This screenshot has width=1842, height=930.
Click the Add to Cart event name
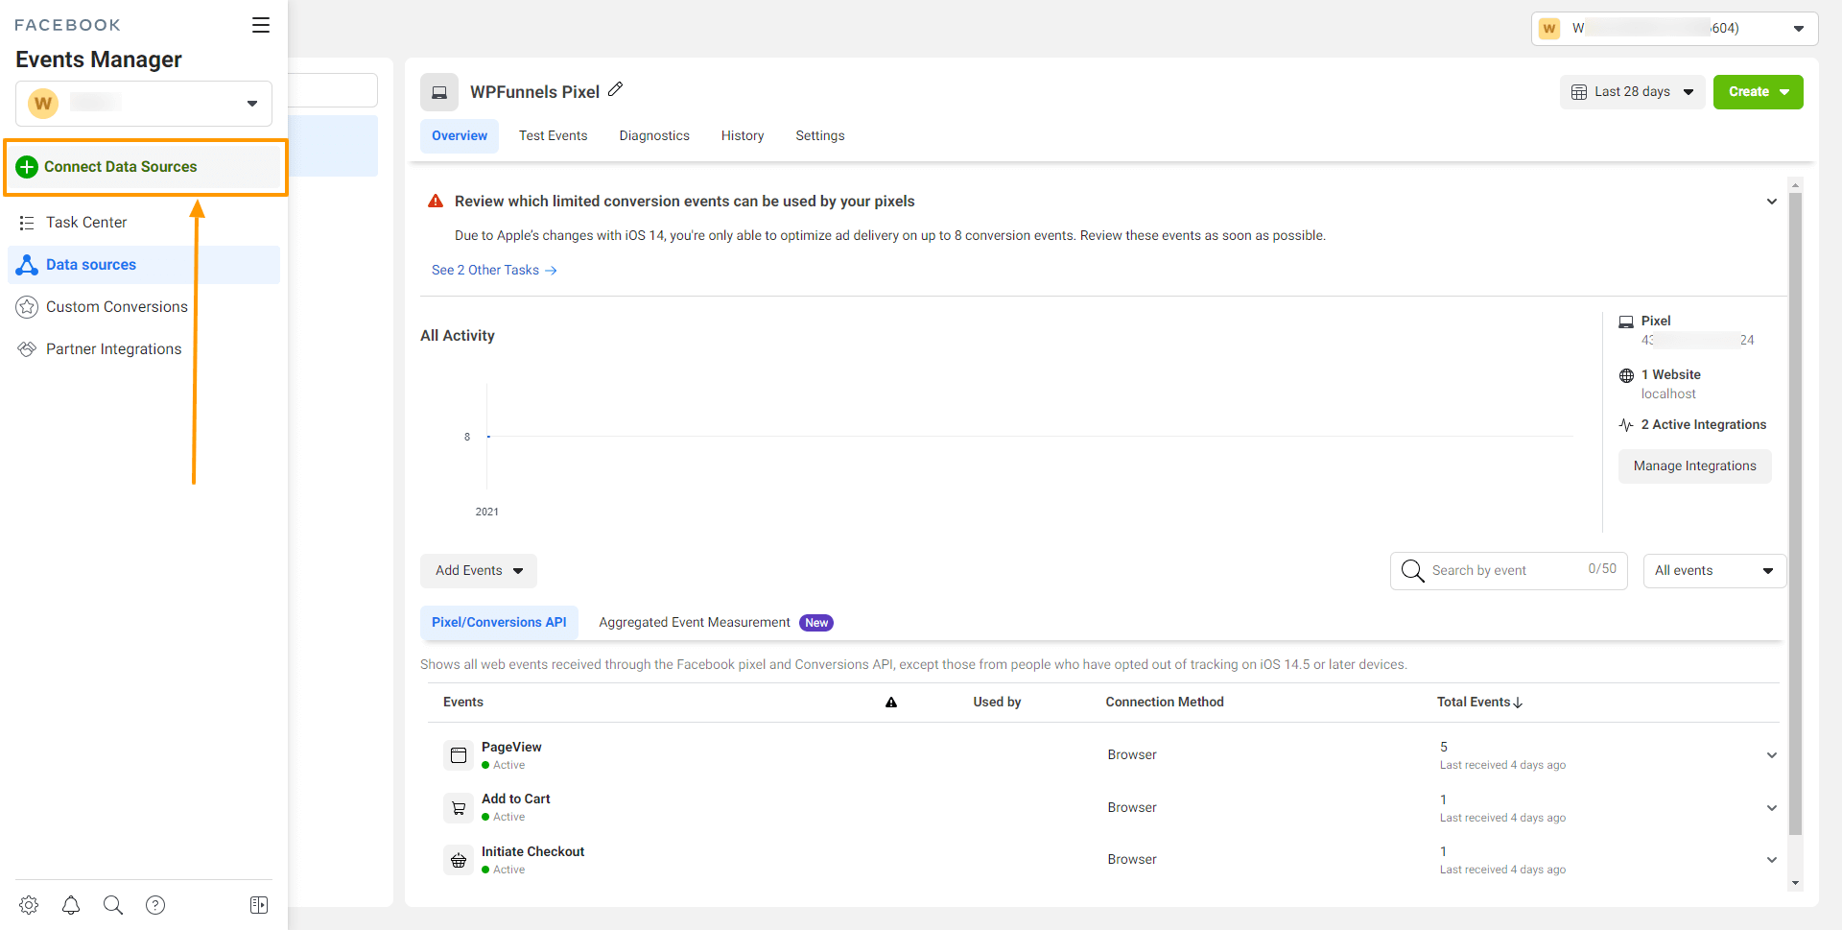click(516, 799)
